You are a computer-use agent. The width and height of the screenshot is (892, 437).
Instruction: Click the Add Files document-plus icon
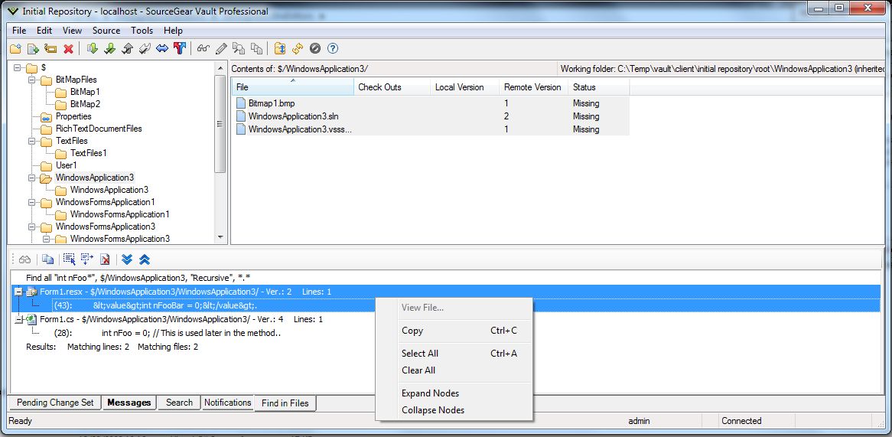33,49
